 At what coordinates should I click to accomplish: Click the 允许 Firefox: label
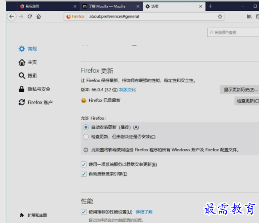93,118
